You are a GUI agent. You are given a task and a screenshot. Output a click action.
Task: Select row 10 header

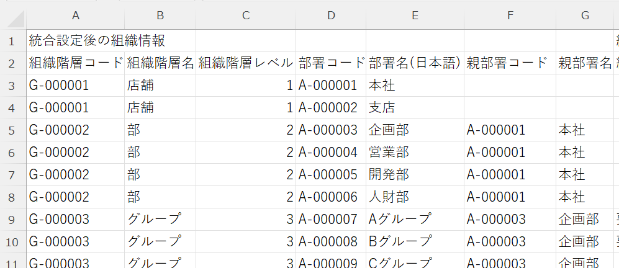[13, 241]
